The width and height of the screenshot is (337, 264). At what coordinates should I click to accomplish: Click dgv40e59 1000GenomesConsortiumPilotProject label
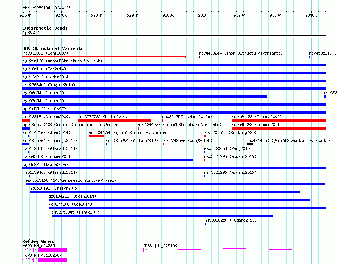pyautogui.click(x=73, y=125)
